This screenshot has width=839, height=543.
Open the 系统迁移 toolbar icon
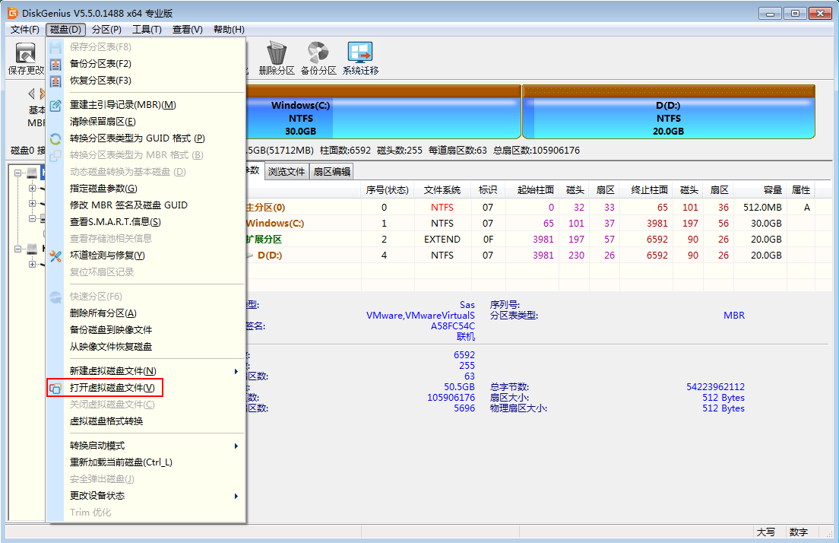pos(359,53)
